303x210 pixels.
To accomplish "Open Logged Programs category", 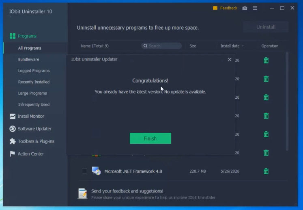I will (x=34, y=71).
